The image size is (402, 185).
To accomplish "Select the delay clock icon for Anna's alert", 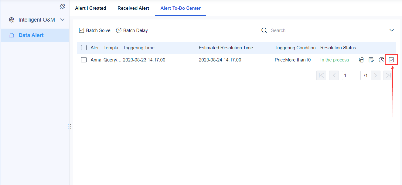I will [x=381, y=60].
